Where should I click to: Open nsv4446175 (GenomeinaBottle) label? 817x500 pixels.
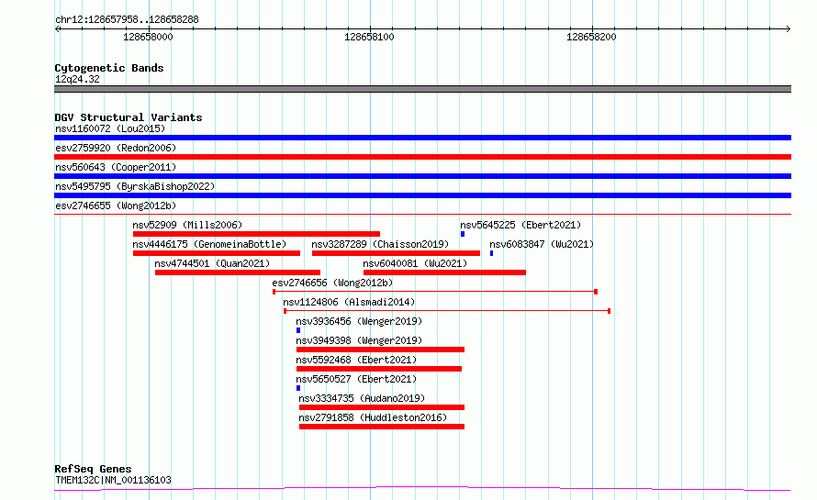(x=209, y=244)
